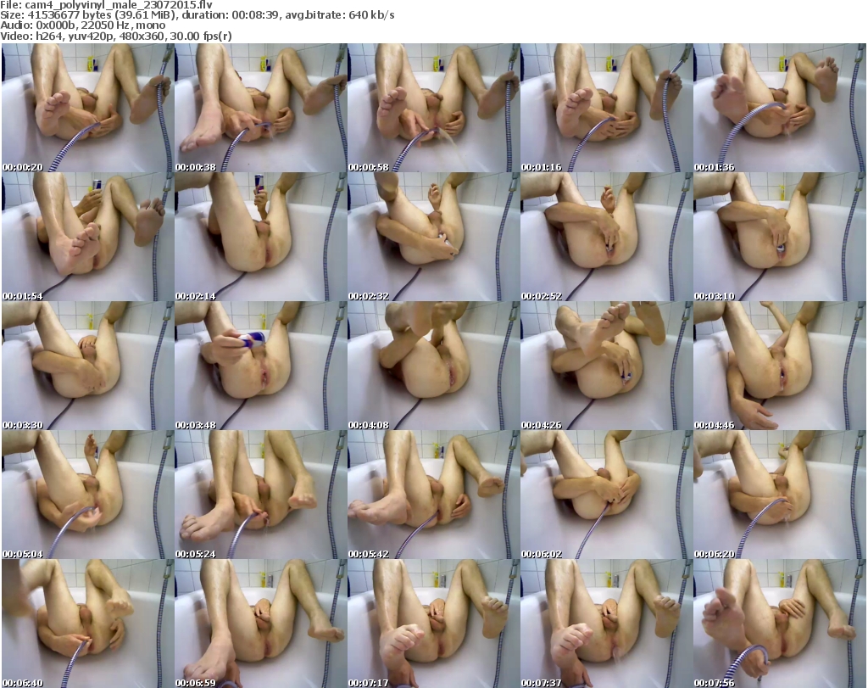Select the Video info line h264 480x360
This screenshot has height=688, width=868.
coord(115,36)
